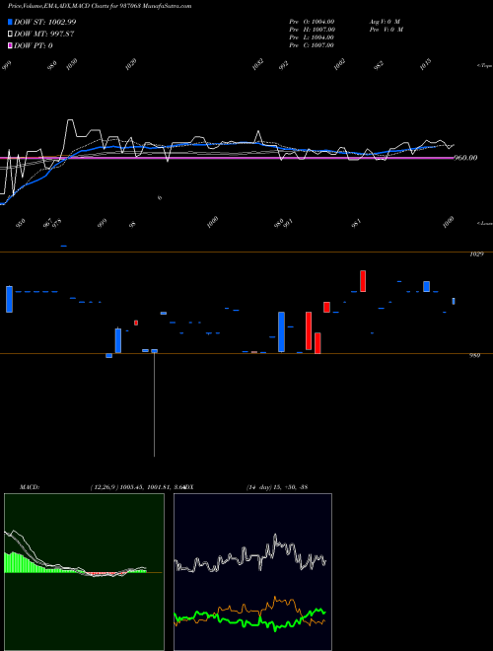Viewport: 493px width, 651px height.
Task: Click the '(12,26,9)' MACD values text
Action: click(x=136, y=487)
